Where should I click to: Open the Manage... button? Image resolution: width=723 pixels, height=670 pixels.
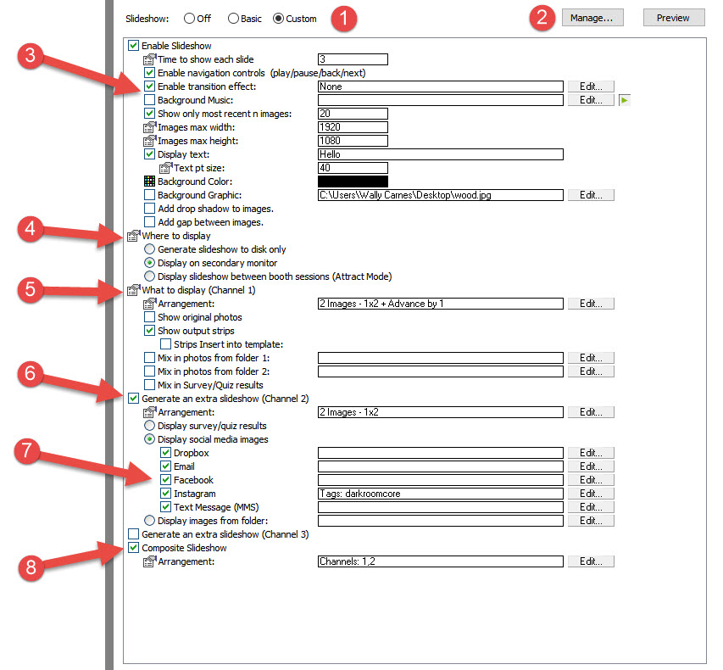(592, 18)
